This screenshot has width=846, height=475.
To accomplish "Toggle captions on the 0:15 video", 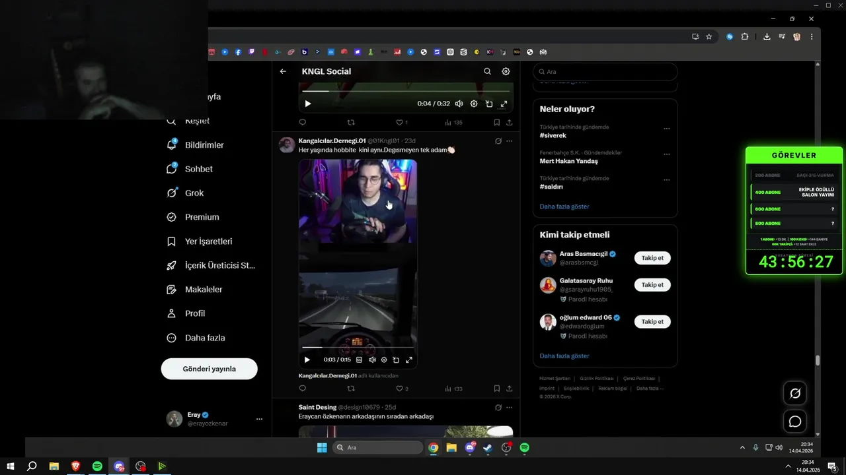I will 359,360.
